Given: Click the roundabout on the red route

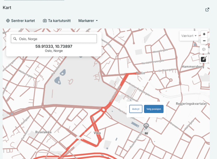Looking at the screenshot, I should tap(104, 110).
